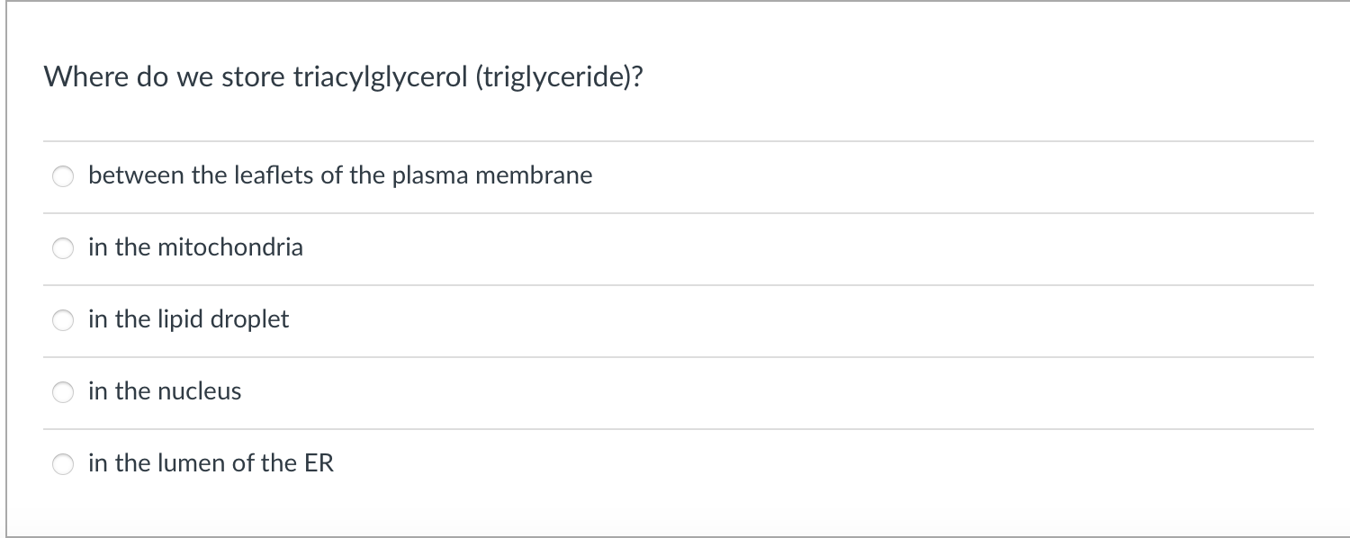Select the radio button for mitochondria
The width and height of the screenshot is (1350, 538).
(63, 247)
